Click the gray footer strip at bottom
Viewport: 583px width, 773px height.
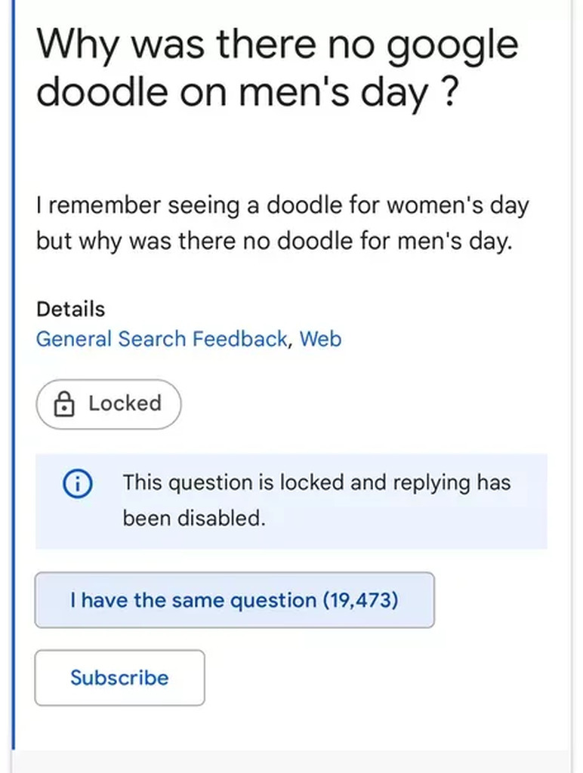(291, 761)
